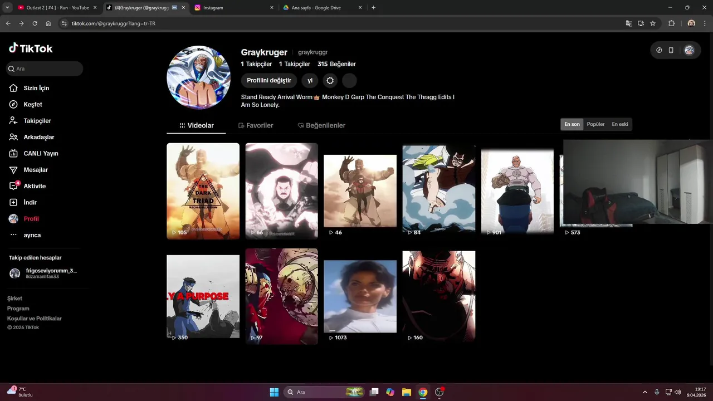
Task: Open profile settings gear icon
Action: pyautogui.click(x=330, y=81)
